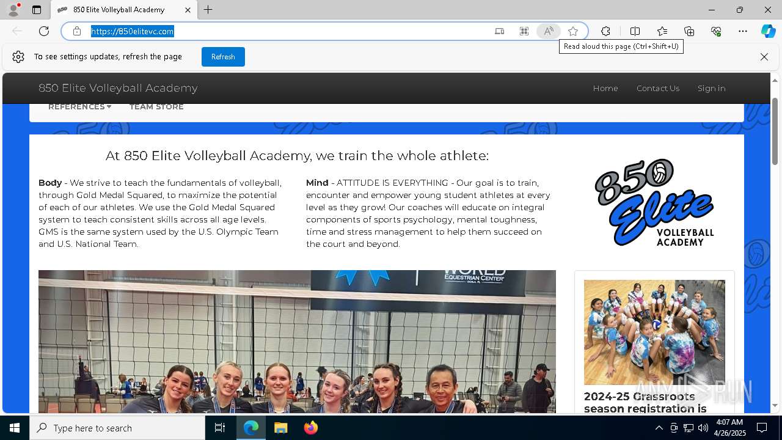This screenshot has height=440, width=782.
Task: Show hidden system tray icons
Action: pos(659,428)
